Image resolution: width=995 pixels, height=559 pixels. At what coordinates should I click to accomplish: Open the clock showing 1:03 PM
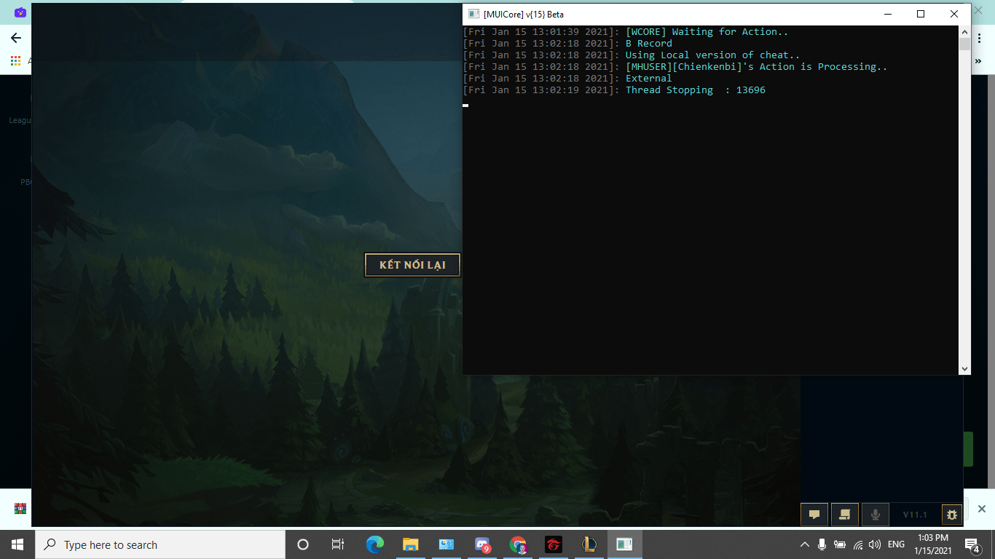(933, 544)
